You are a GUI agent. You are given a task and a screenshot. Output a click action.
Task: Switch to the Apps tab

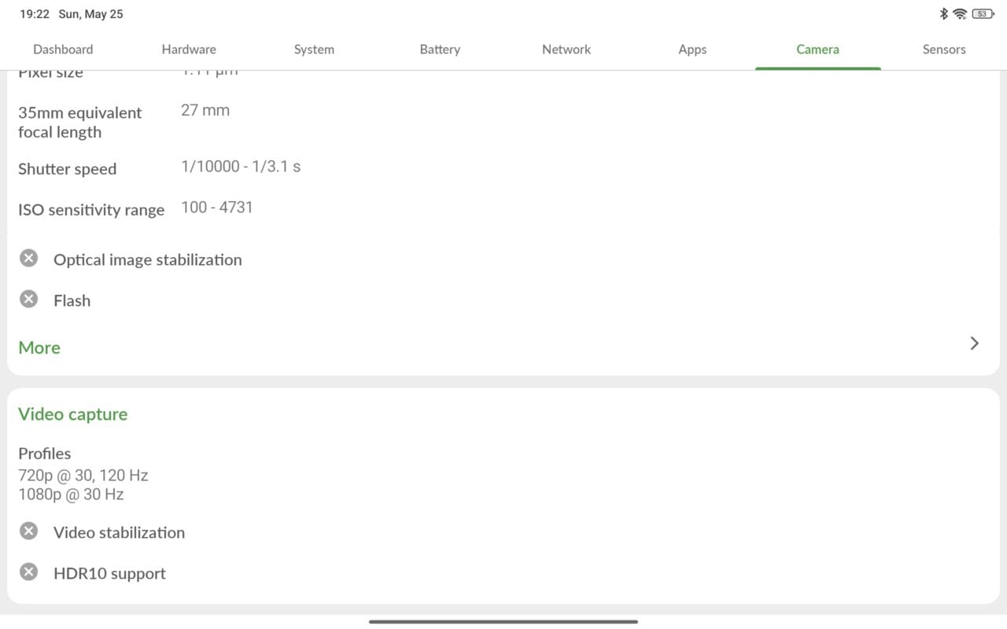tap(692, 49)
